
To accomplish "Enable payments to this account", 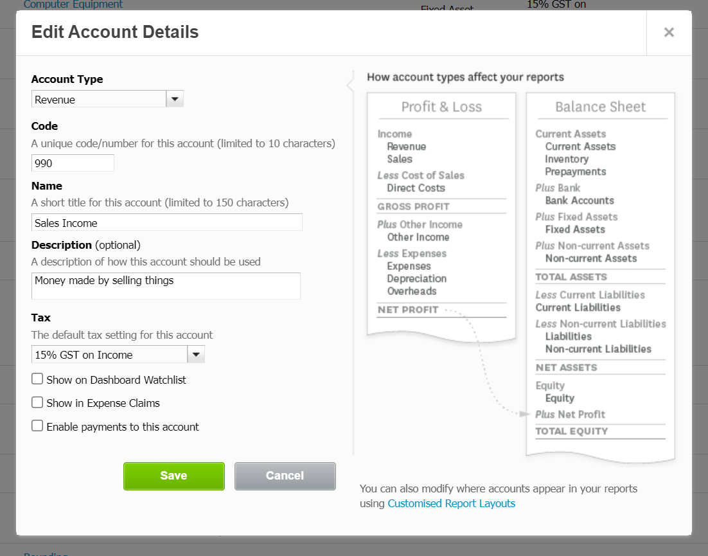I will [x=37, y=425].
